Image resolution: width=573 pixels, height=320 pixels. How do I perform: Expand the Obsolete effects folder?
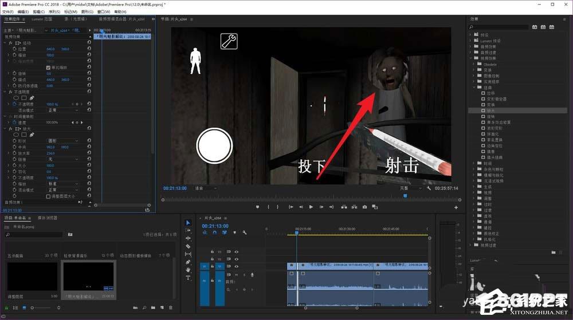pyautogui.click(x=474, y=64)
